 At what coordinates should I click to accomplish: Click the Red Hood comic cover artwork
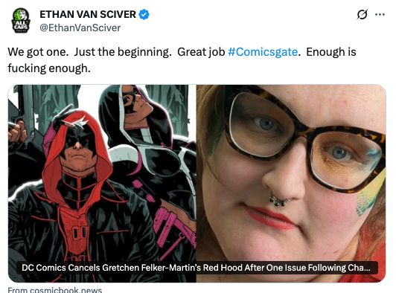(102, 184)
